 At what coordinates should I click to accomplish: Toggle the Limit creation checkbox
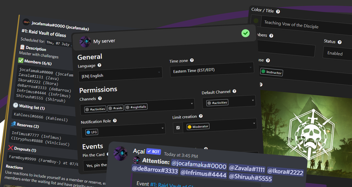tap(178, 128)
